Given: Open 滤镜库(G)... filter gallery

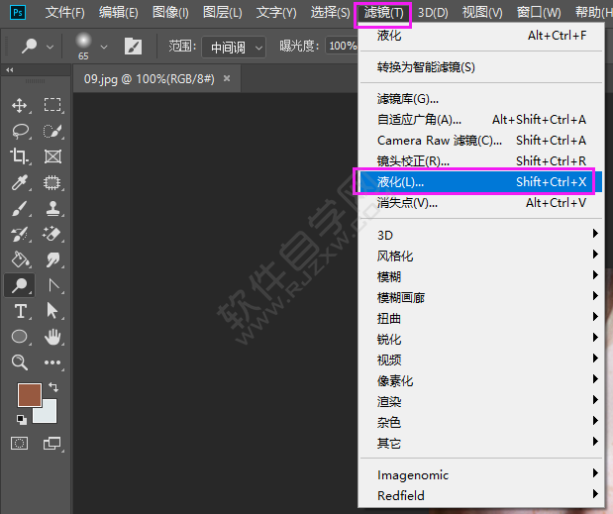Looking at the screenshot, I should (x=481, y=99).
